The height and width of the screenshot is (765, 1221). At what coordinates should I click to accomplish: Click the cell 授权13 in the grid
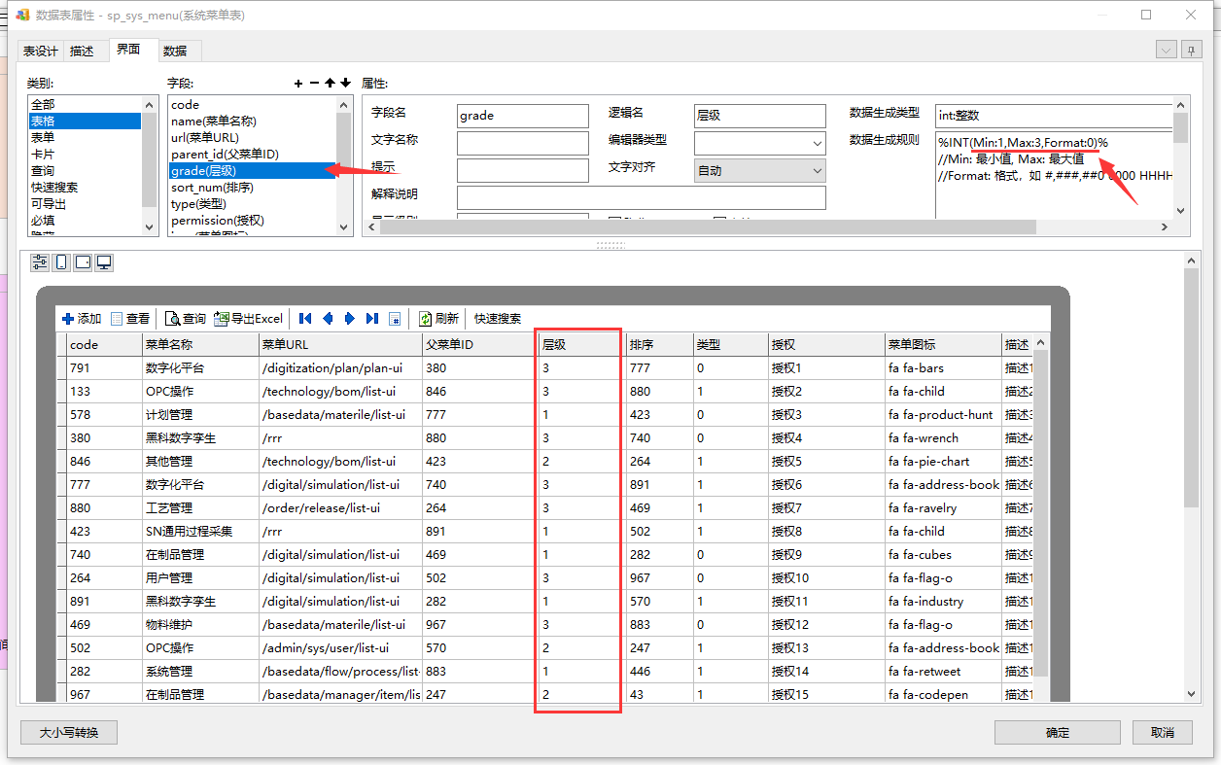coord(826,647)
